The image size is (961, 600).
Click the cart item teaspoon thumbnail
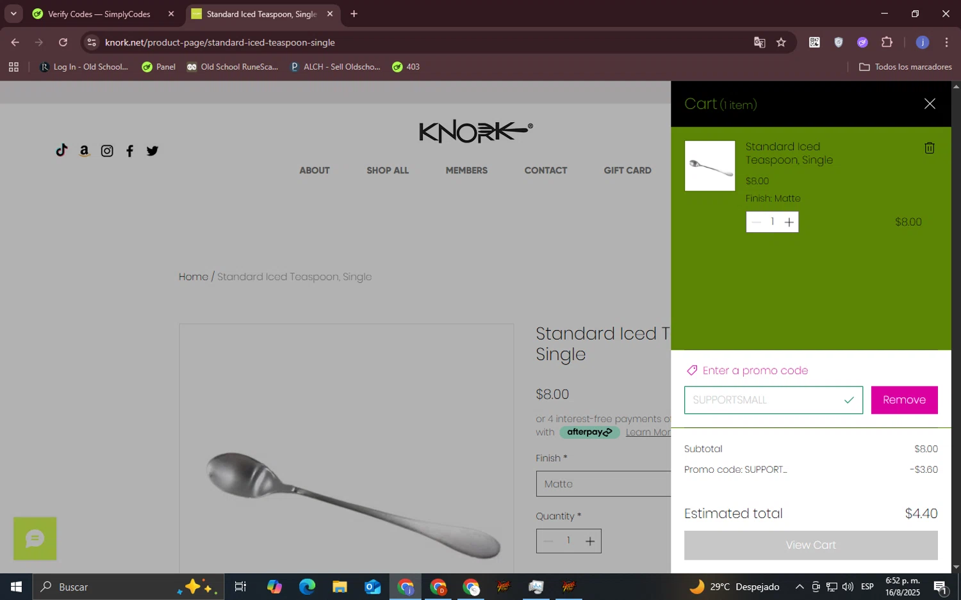pos(710,166)
